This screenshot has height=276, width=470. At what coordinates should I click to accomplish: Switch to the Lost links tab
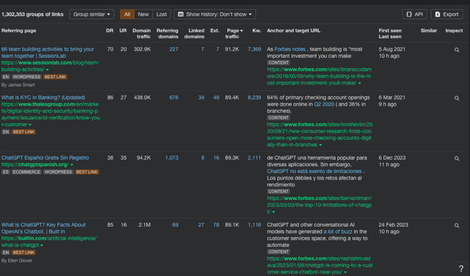(162, 14)
